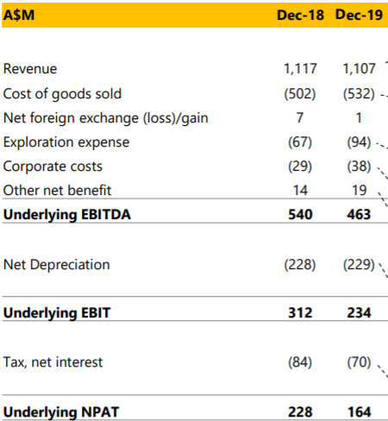
Task: Click Net foreign exchange (loss)/gain label
Action: click(x=106, y=118)
